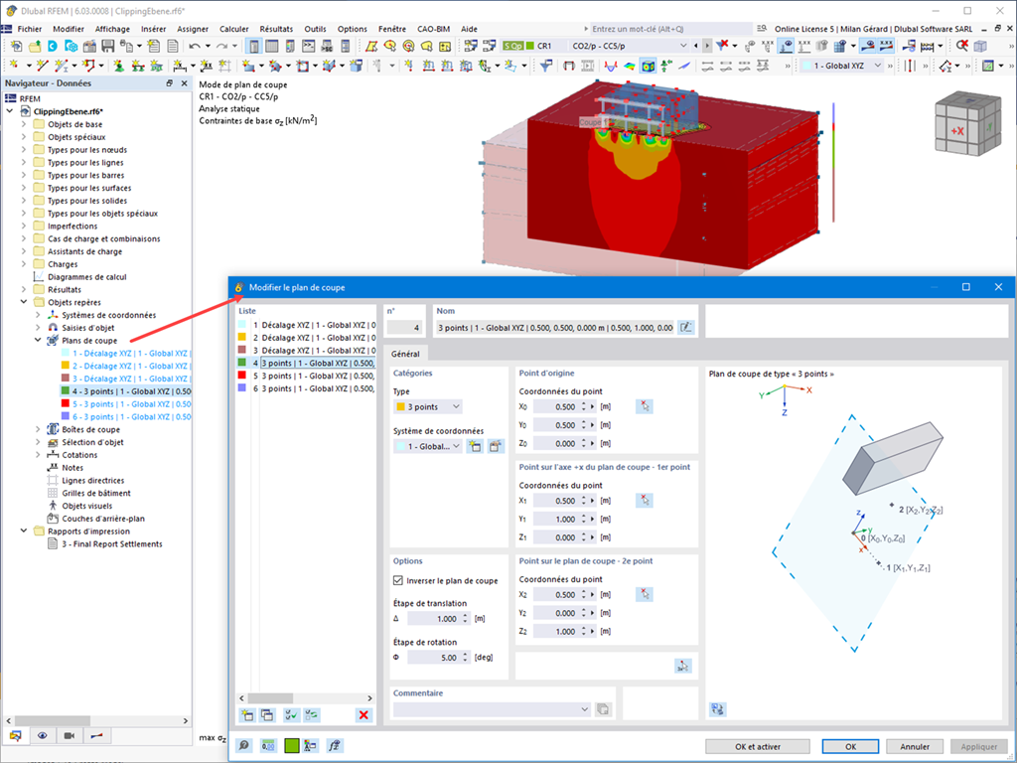Open the Commentaire dropdown
The width and height of the screenshot is (1017, 763).
pos(492,709)
